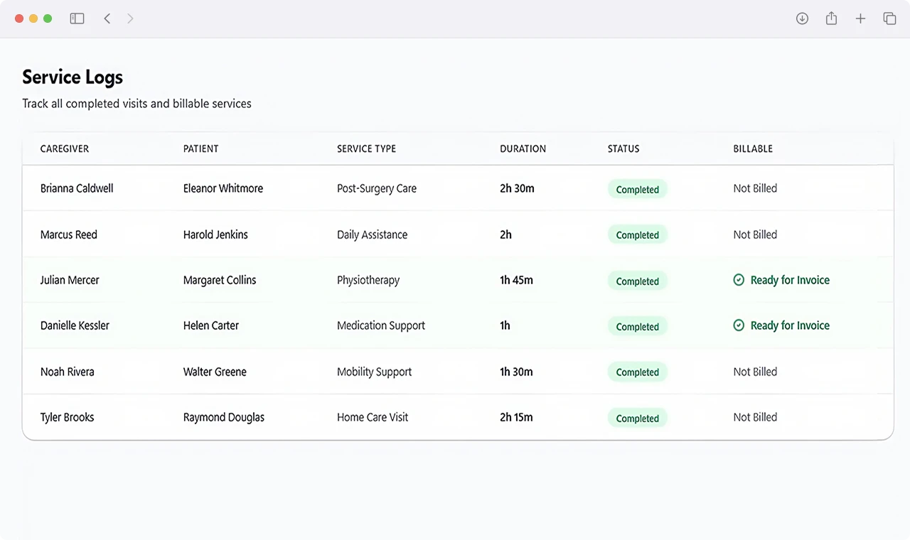Image resolution: width=910 pixels, height=540 pixels.
Task: Go back with the left chevron
Action: [107, 18]
